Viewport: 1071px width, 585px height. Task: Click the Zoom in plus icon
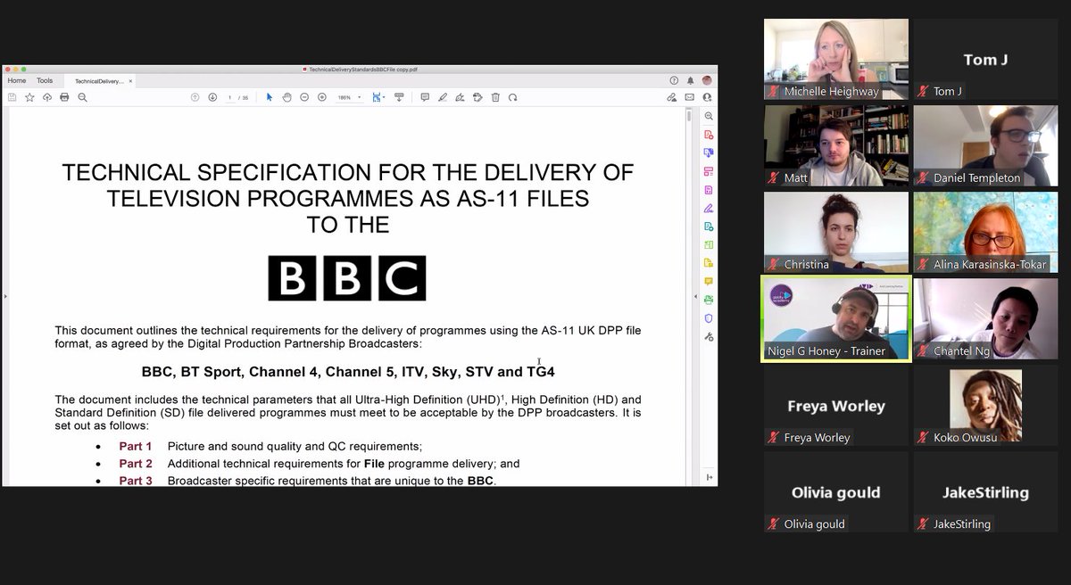tap(321, 97)
